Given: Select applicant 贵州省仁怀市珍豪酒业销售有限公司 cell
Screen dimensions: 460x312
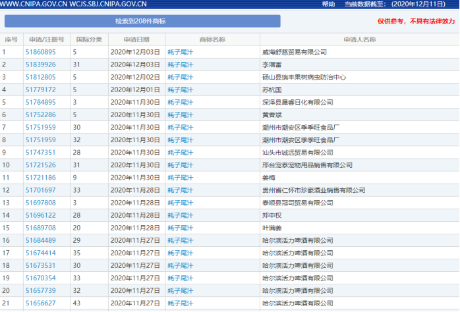Looking at the screenshot, I should coord(314,190).
